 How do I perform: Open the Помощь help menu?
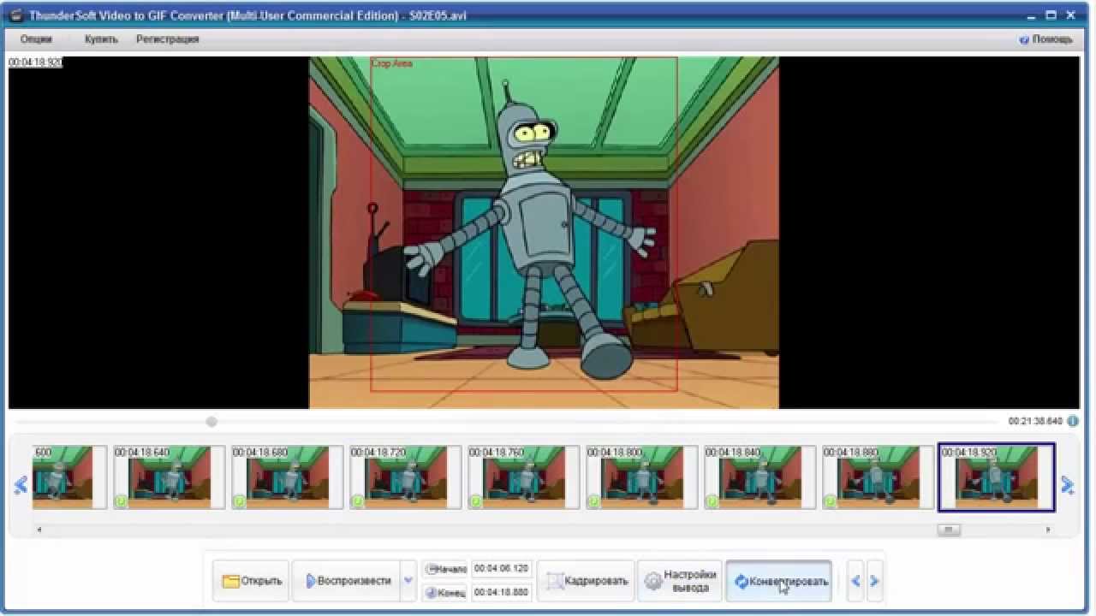click(1046, 39)
